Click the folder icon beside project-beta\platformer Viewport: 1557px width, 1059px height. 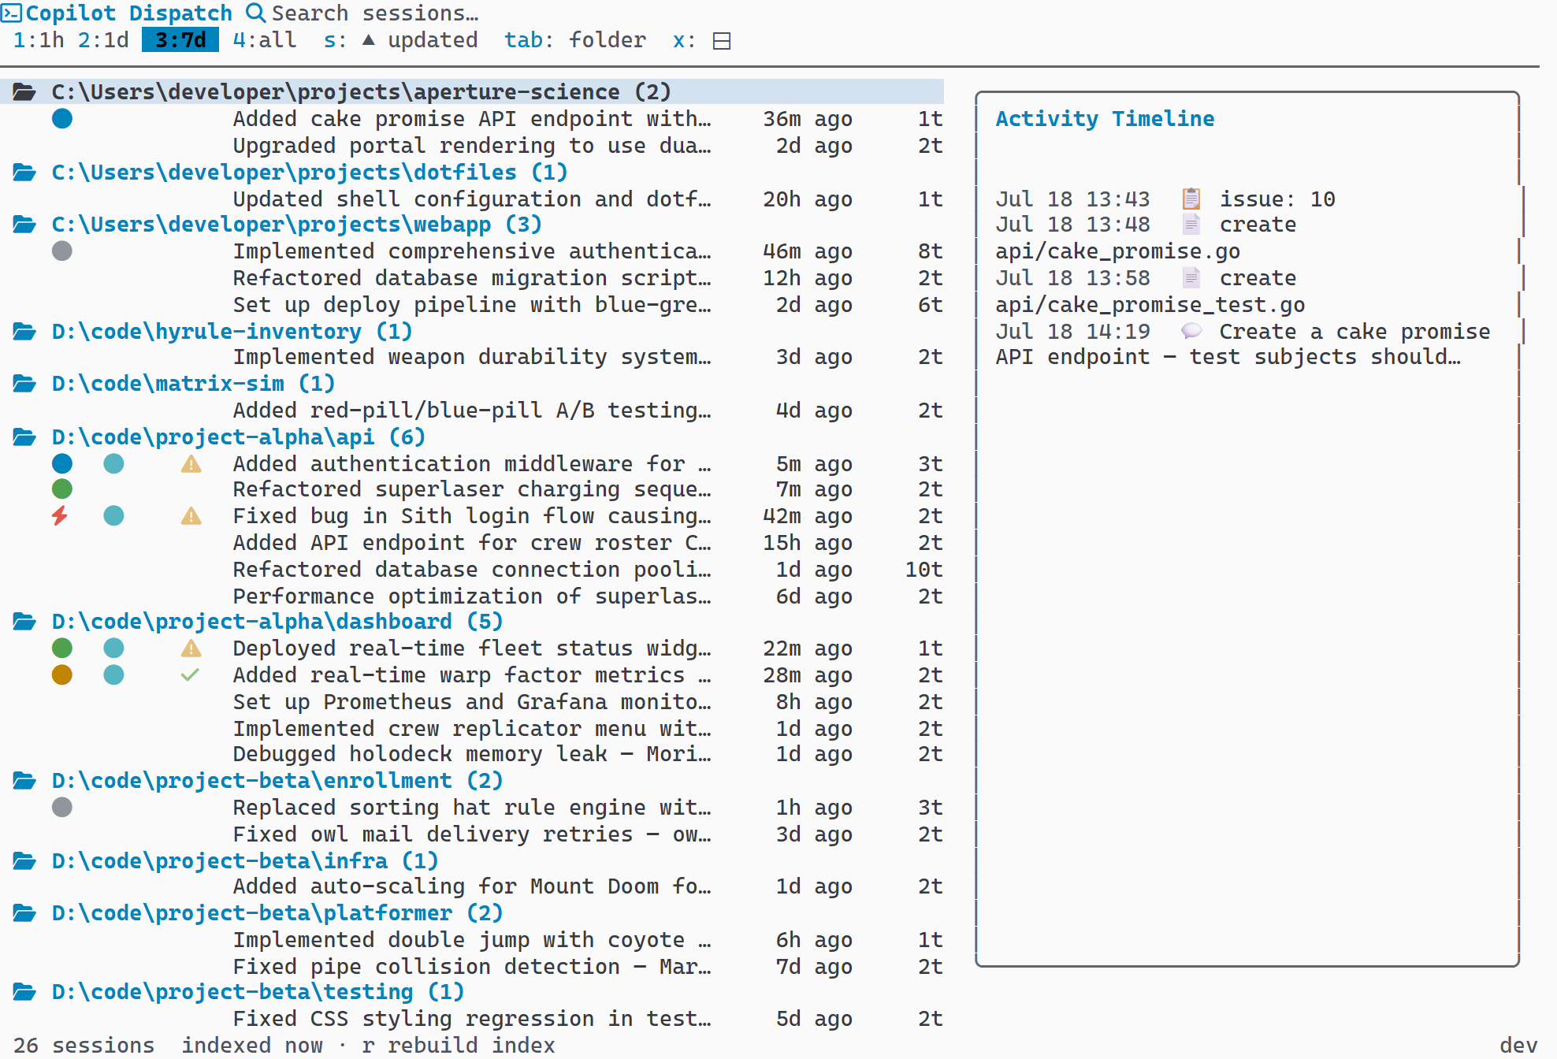24,913
